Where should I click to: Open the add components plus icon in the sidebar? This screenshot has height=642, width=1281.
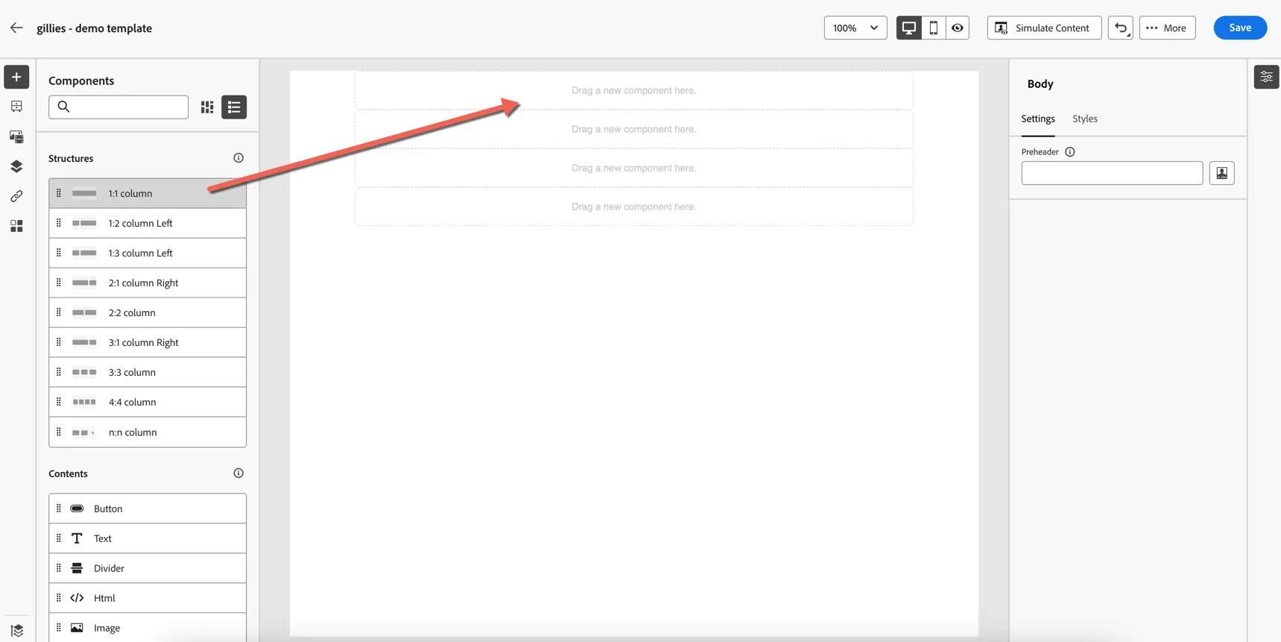[16, 77]
